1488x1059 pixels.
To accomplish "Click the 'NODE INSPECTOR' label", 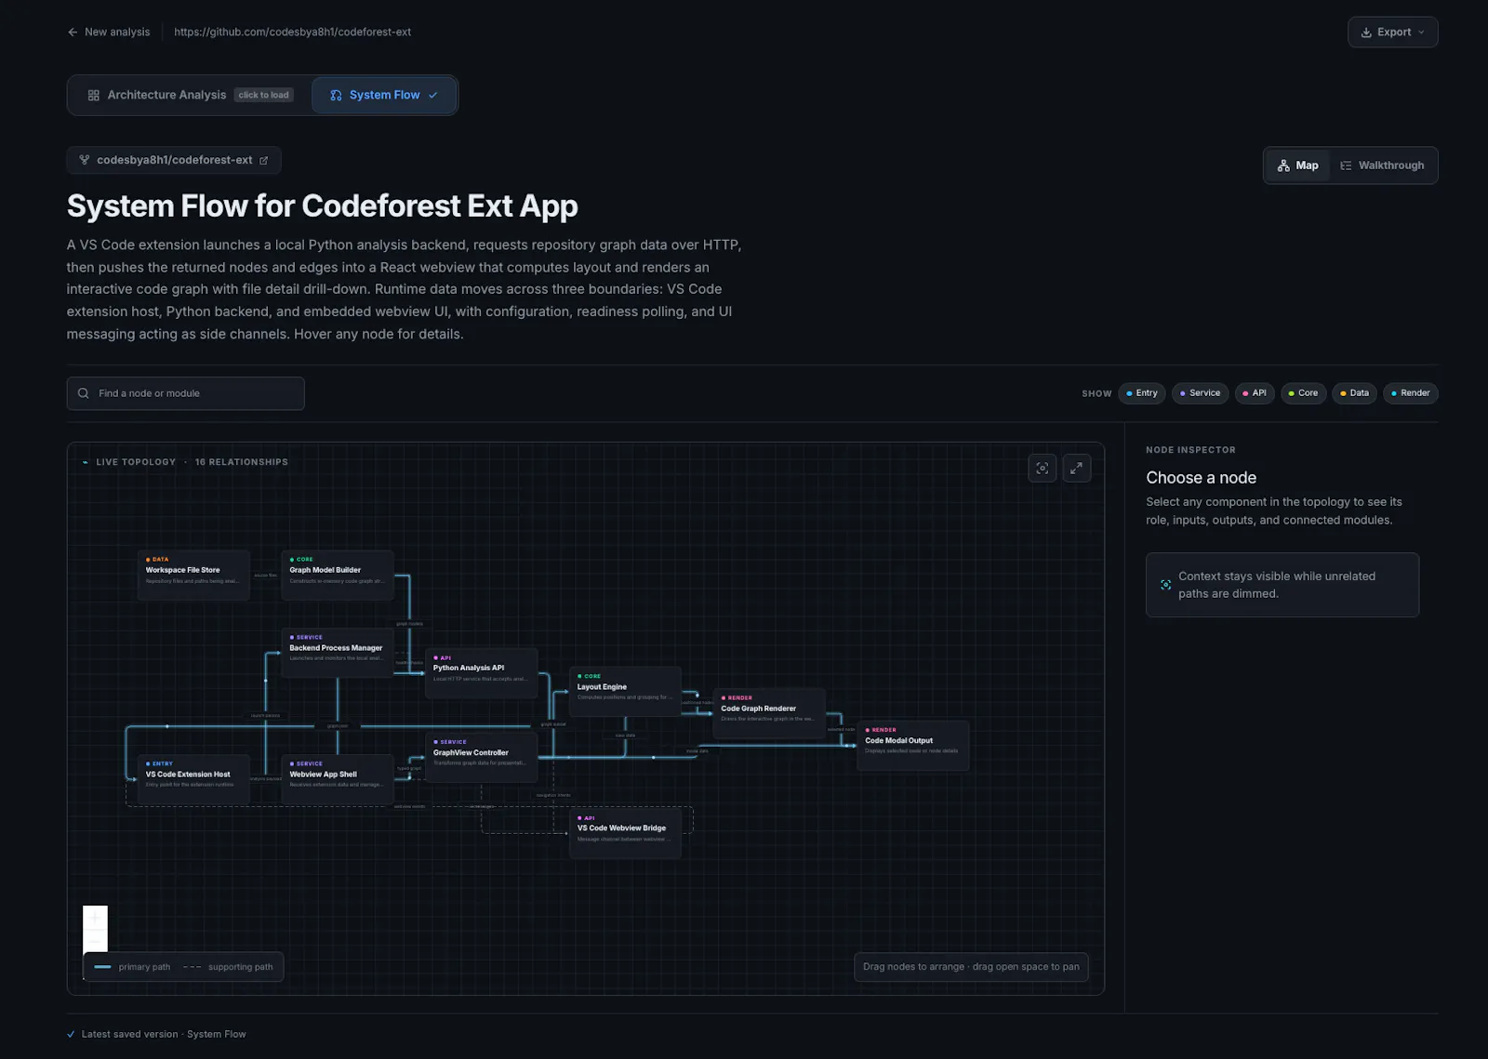I will 1190,450.
